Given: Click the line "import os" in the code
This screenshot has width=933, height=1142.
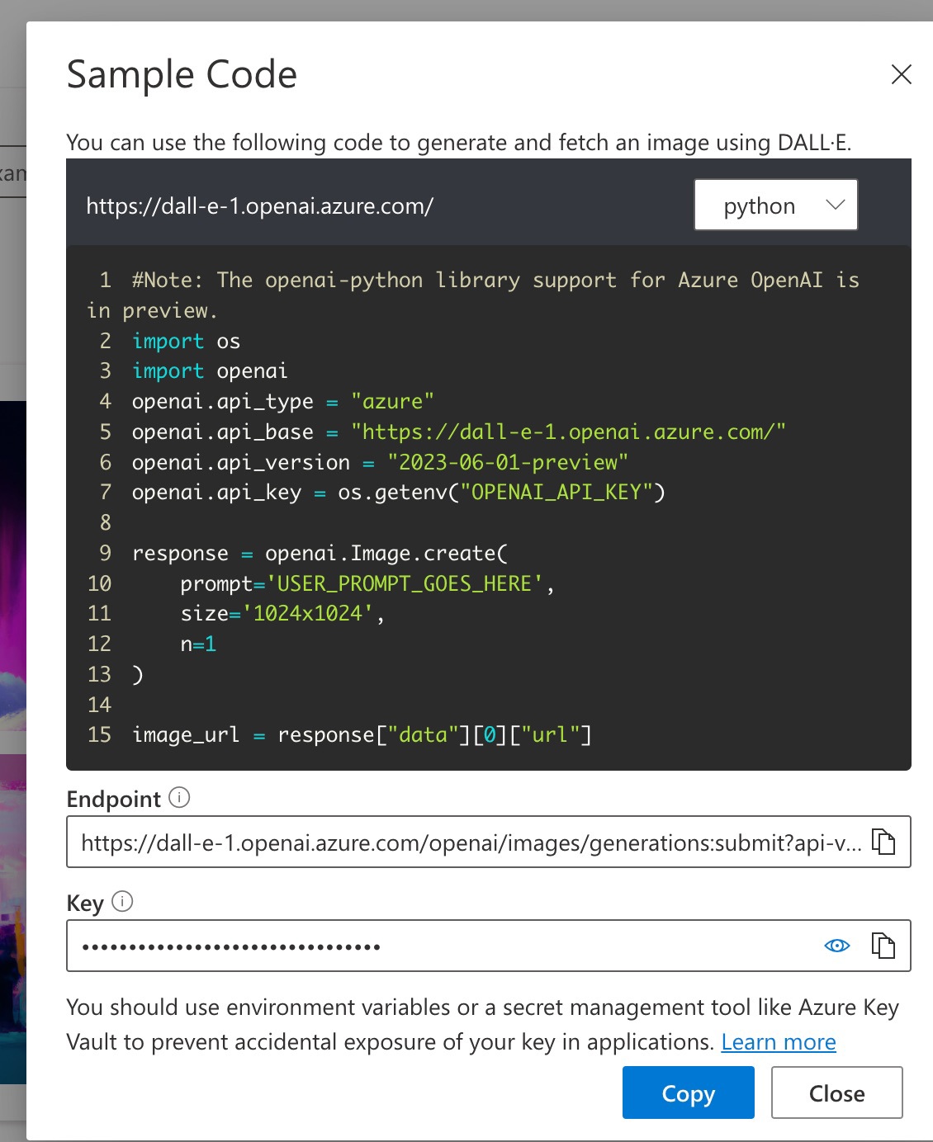Looking at the screenshot, I should tap(186, 341).
